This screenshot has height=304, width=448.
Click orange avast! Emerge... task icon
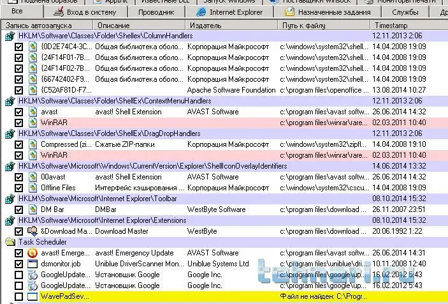[x=33, y=253]
